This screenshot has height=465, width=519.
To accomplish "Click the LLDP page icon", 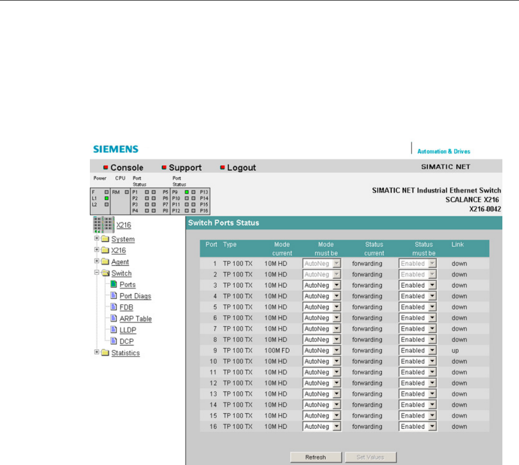I will (114, 330).
